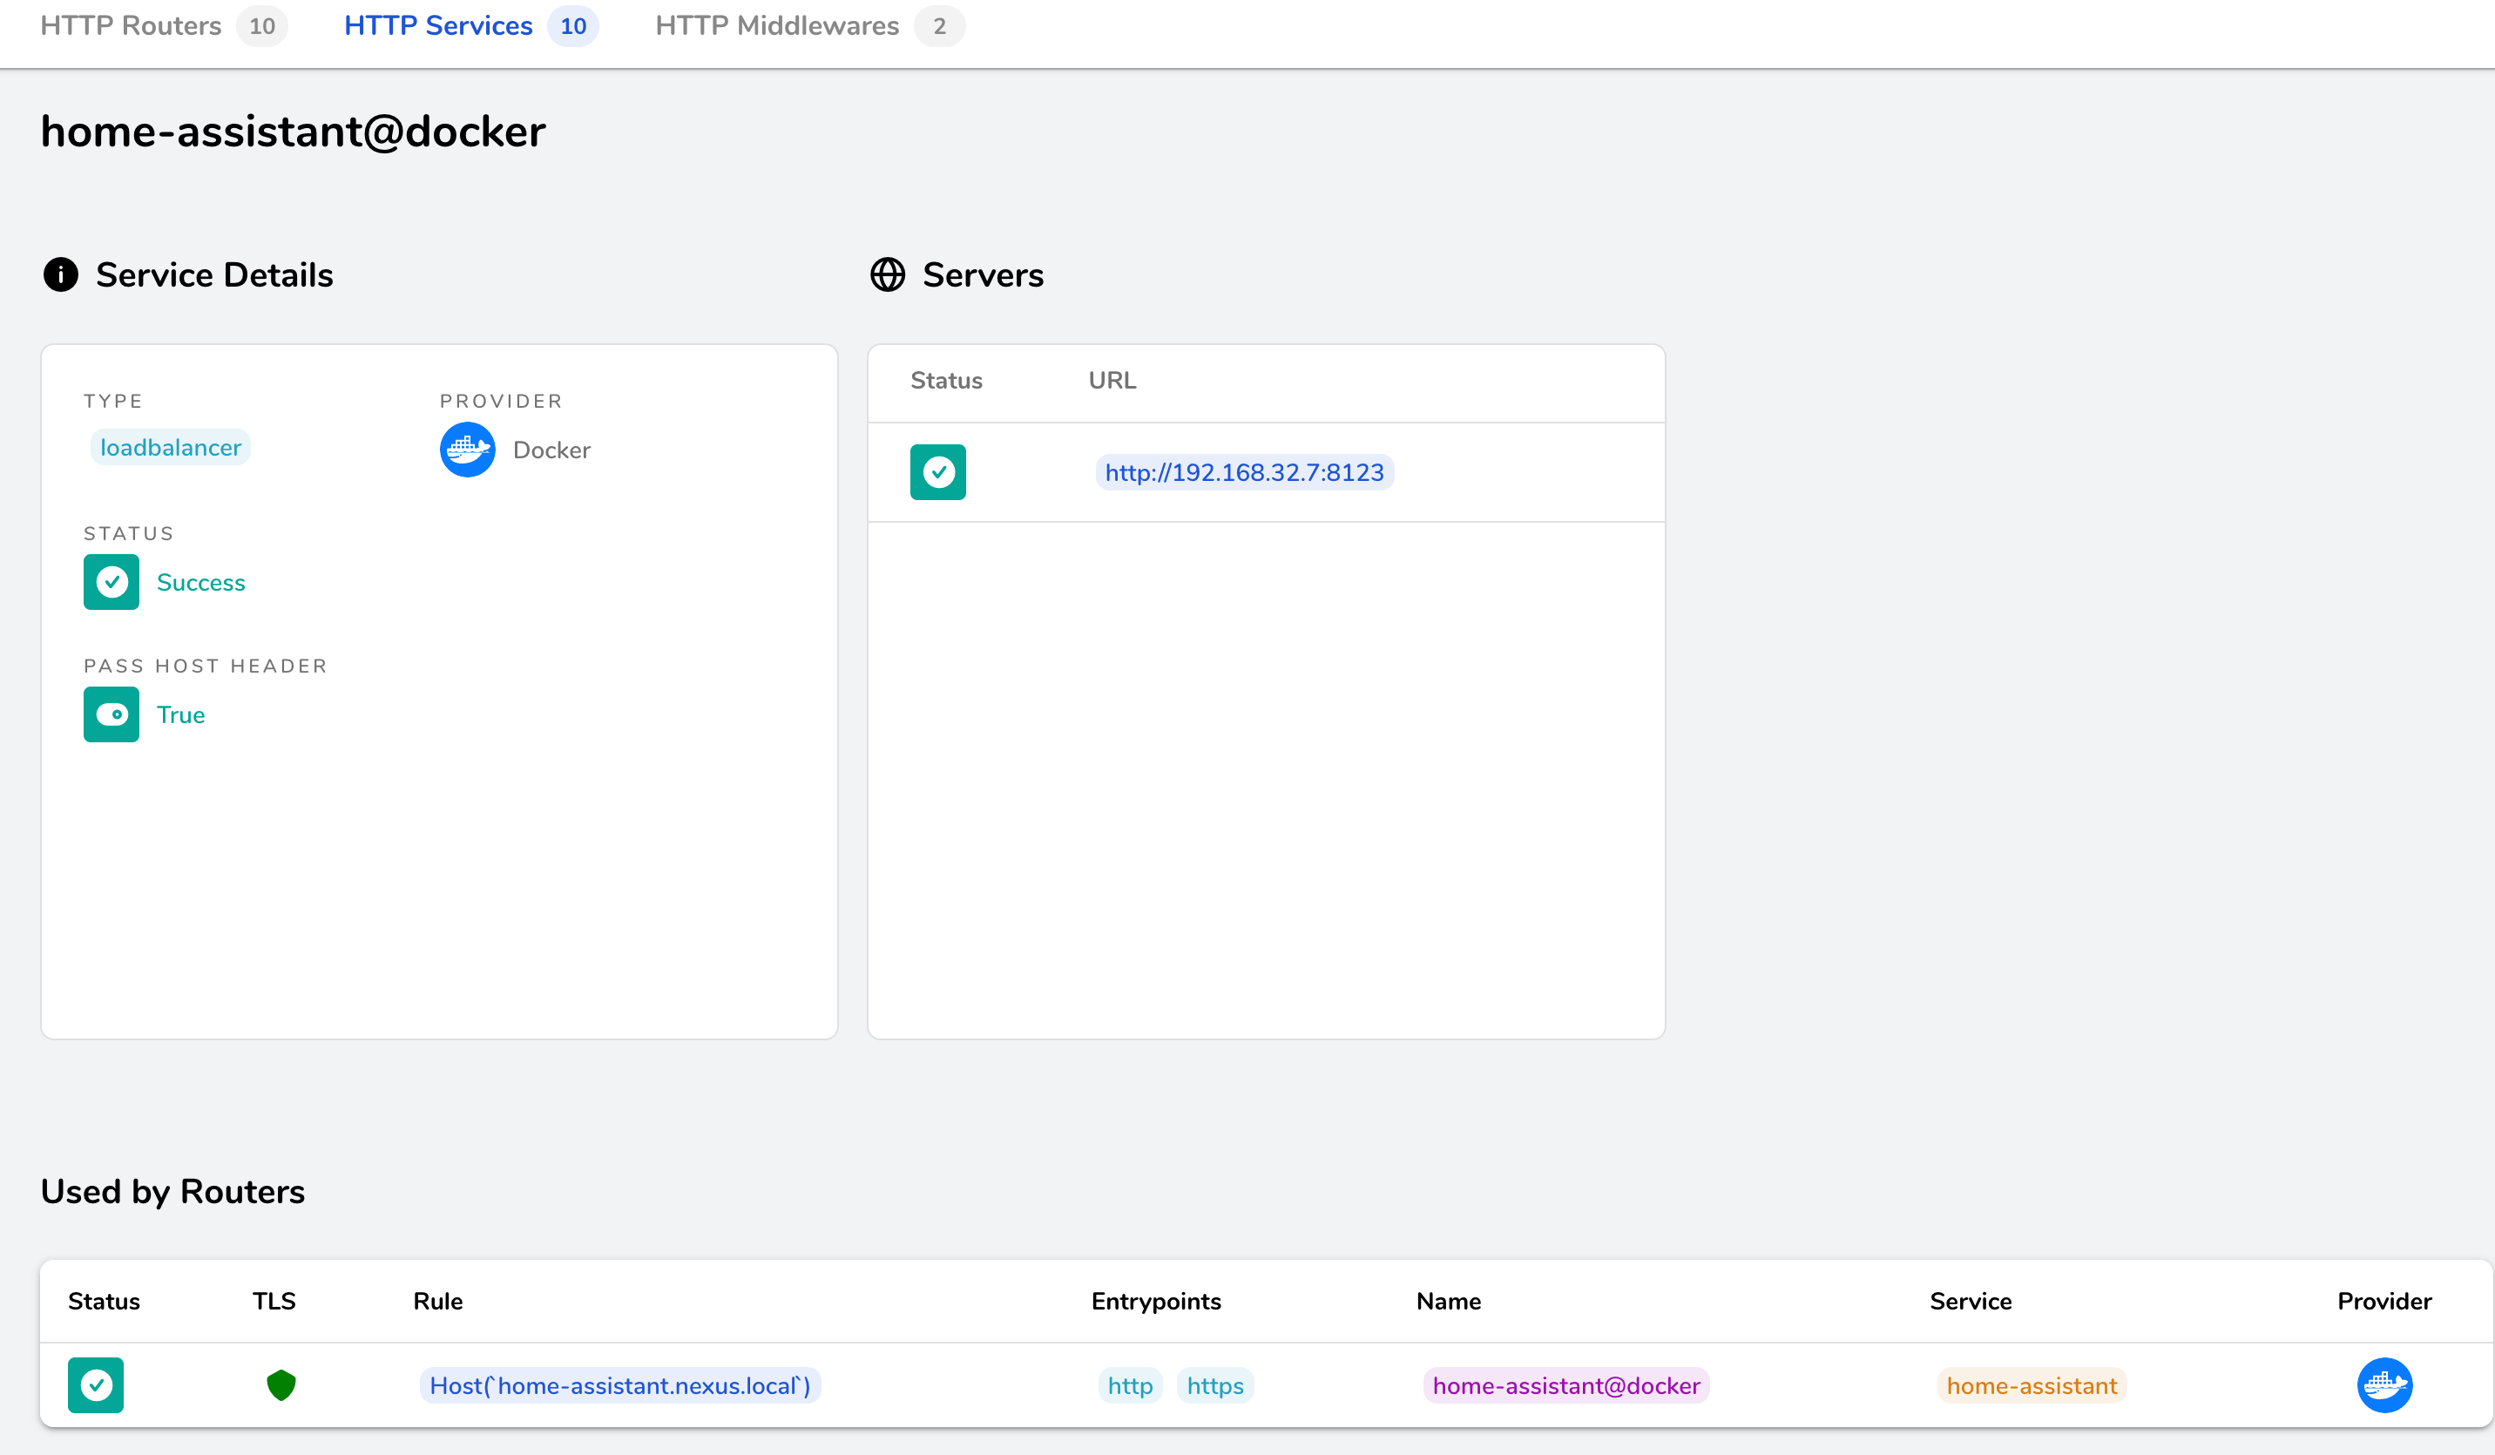Click the HTTP Routers count badge 10

tap(262, 26)
